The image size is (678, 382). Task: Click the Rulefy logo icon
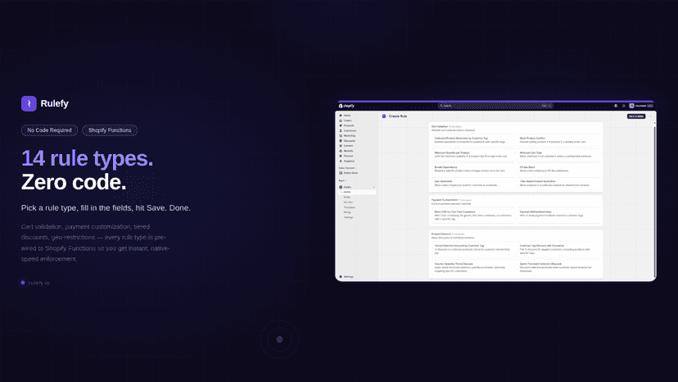(x=29, y=103)
